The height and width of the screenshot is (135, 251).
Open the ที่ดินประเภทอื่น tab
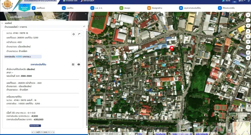click(226, 8)
